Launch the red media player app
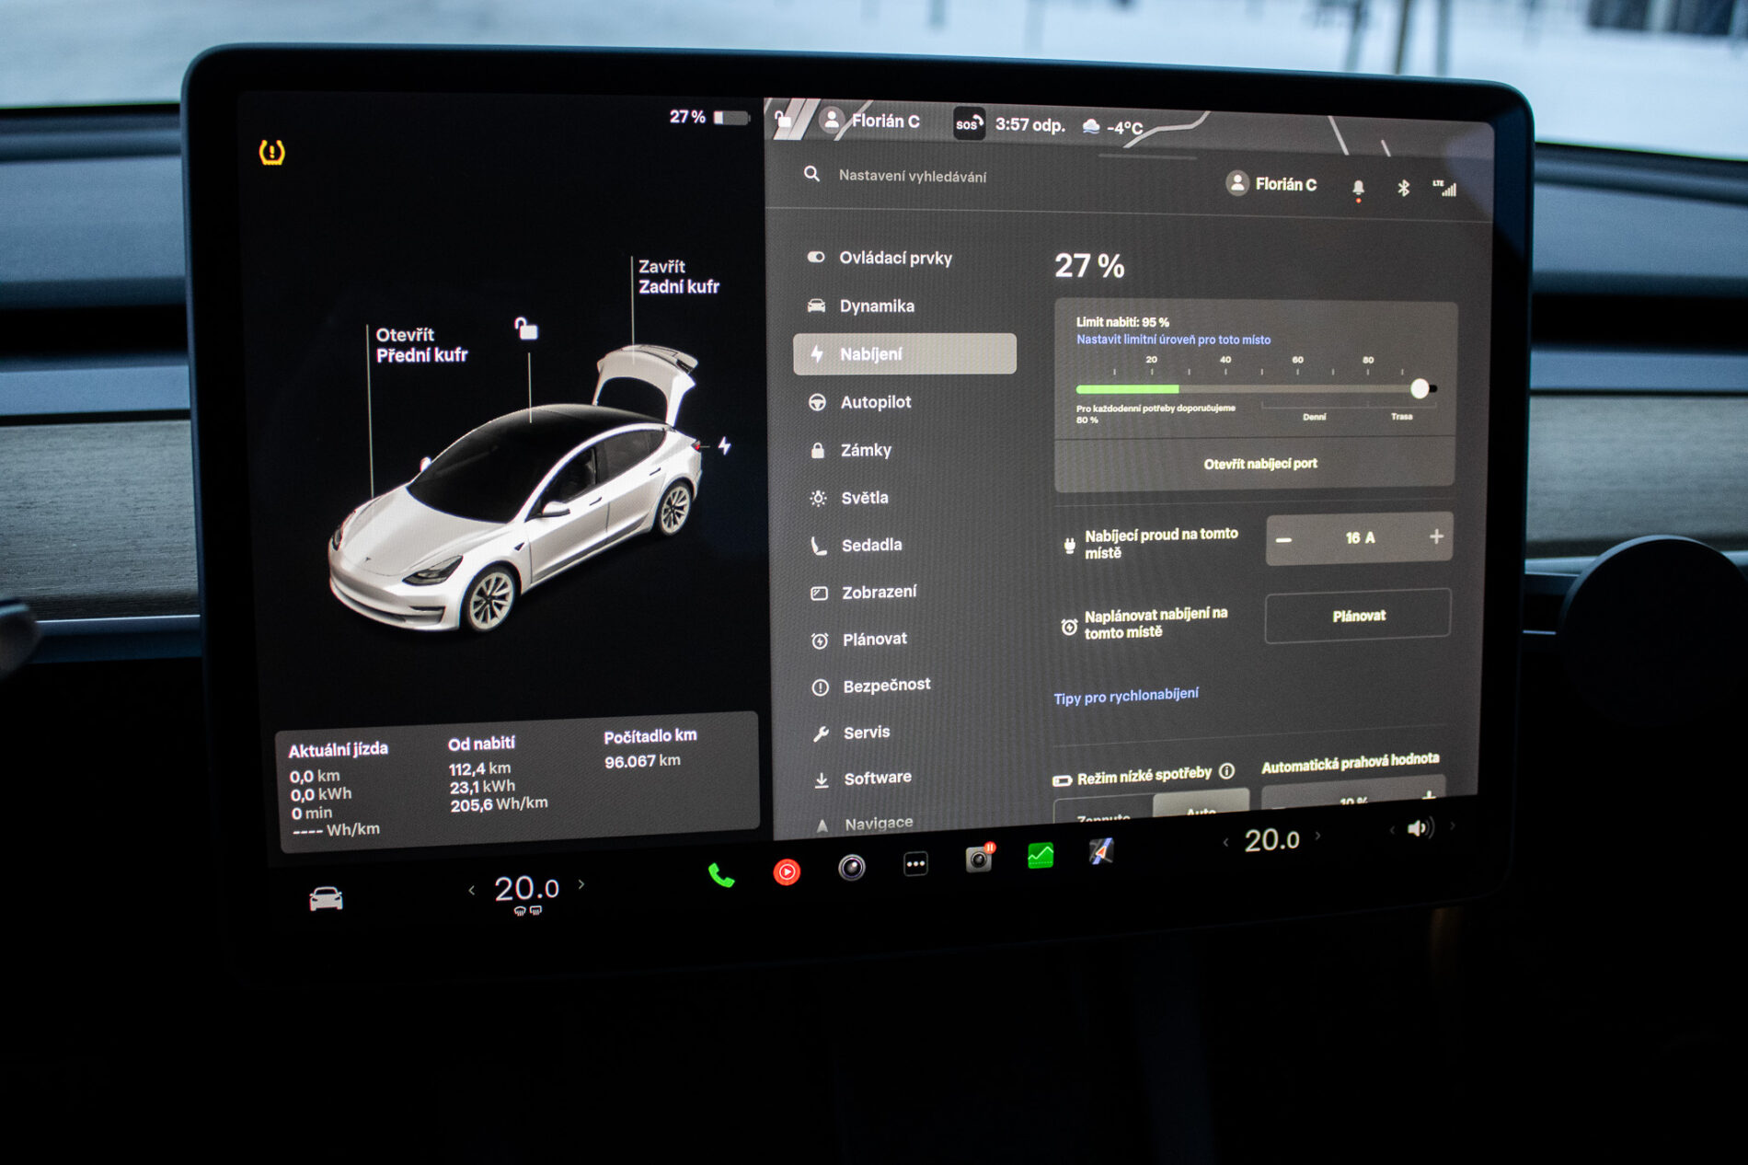Image resolution: width=1748 pixels, height=1165 pixels. (x=787, y=871)
